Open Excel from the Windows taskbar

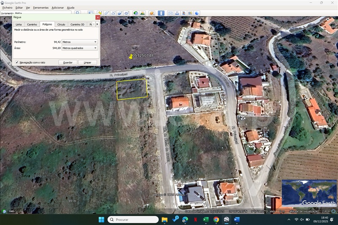(x=206, y=220)
